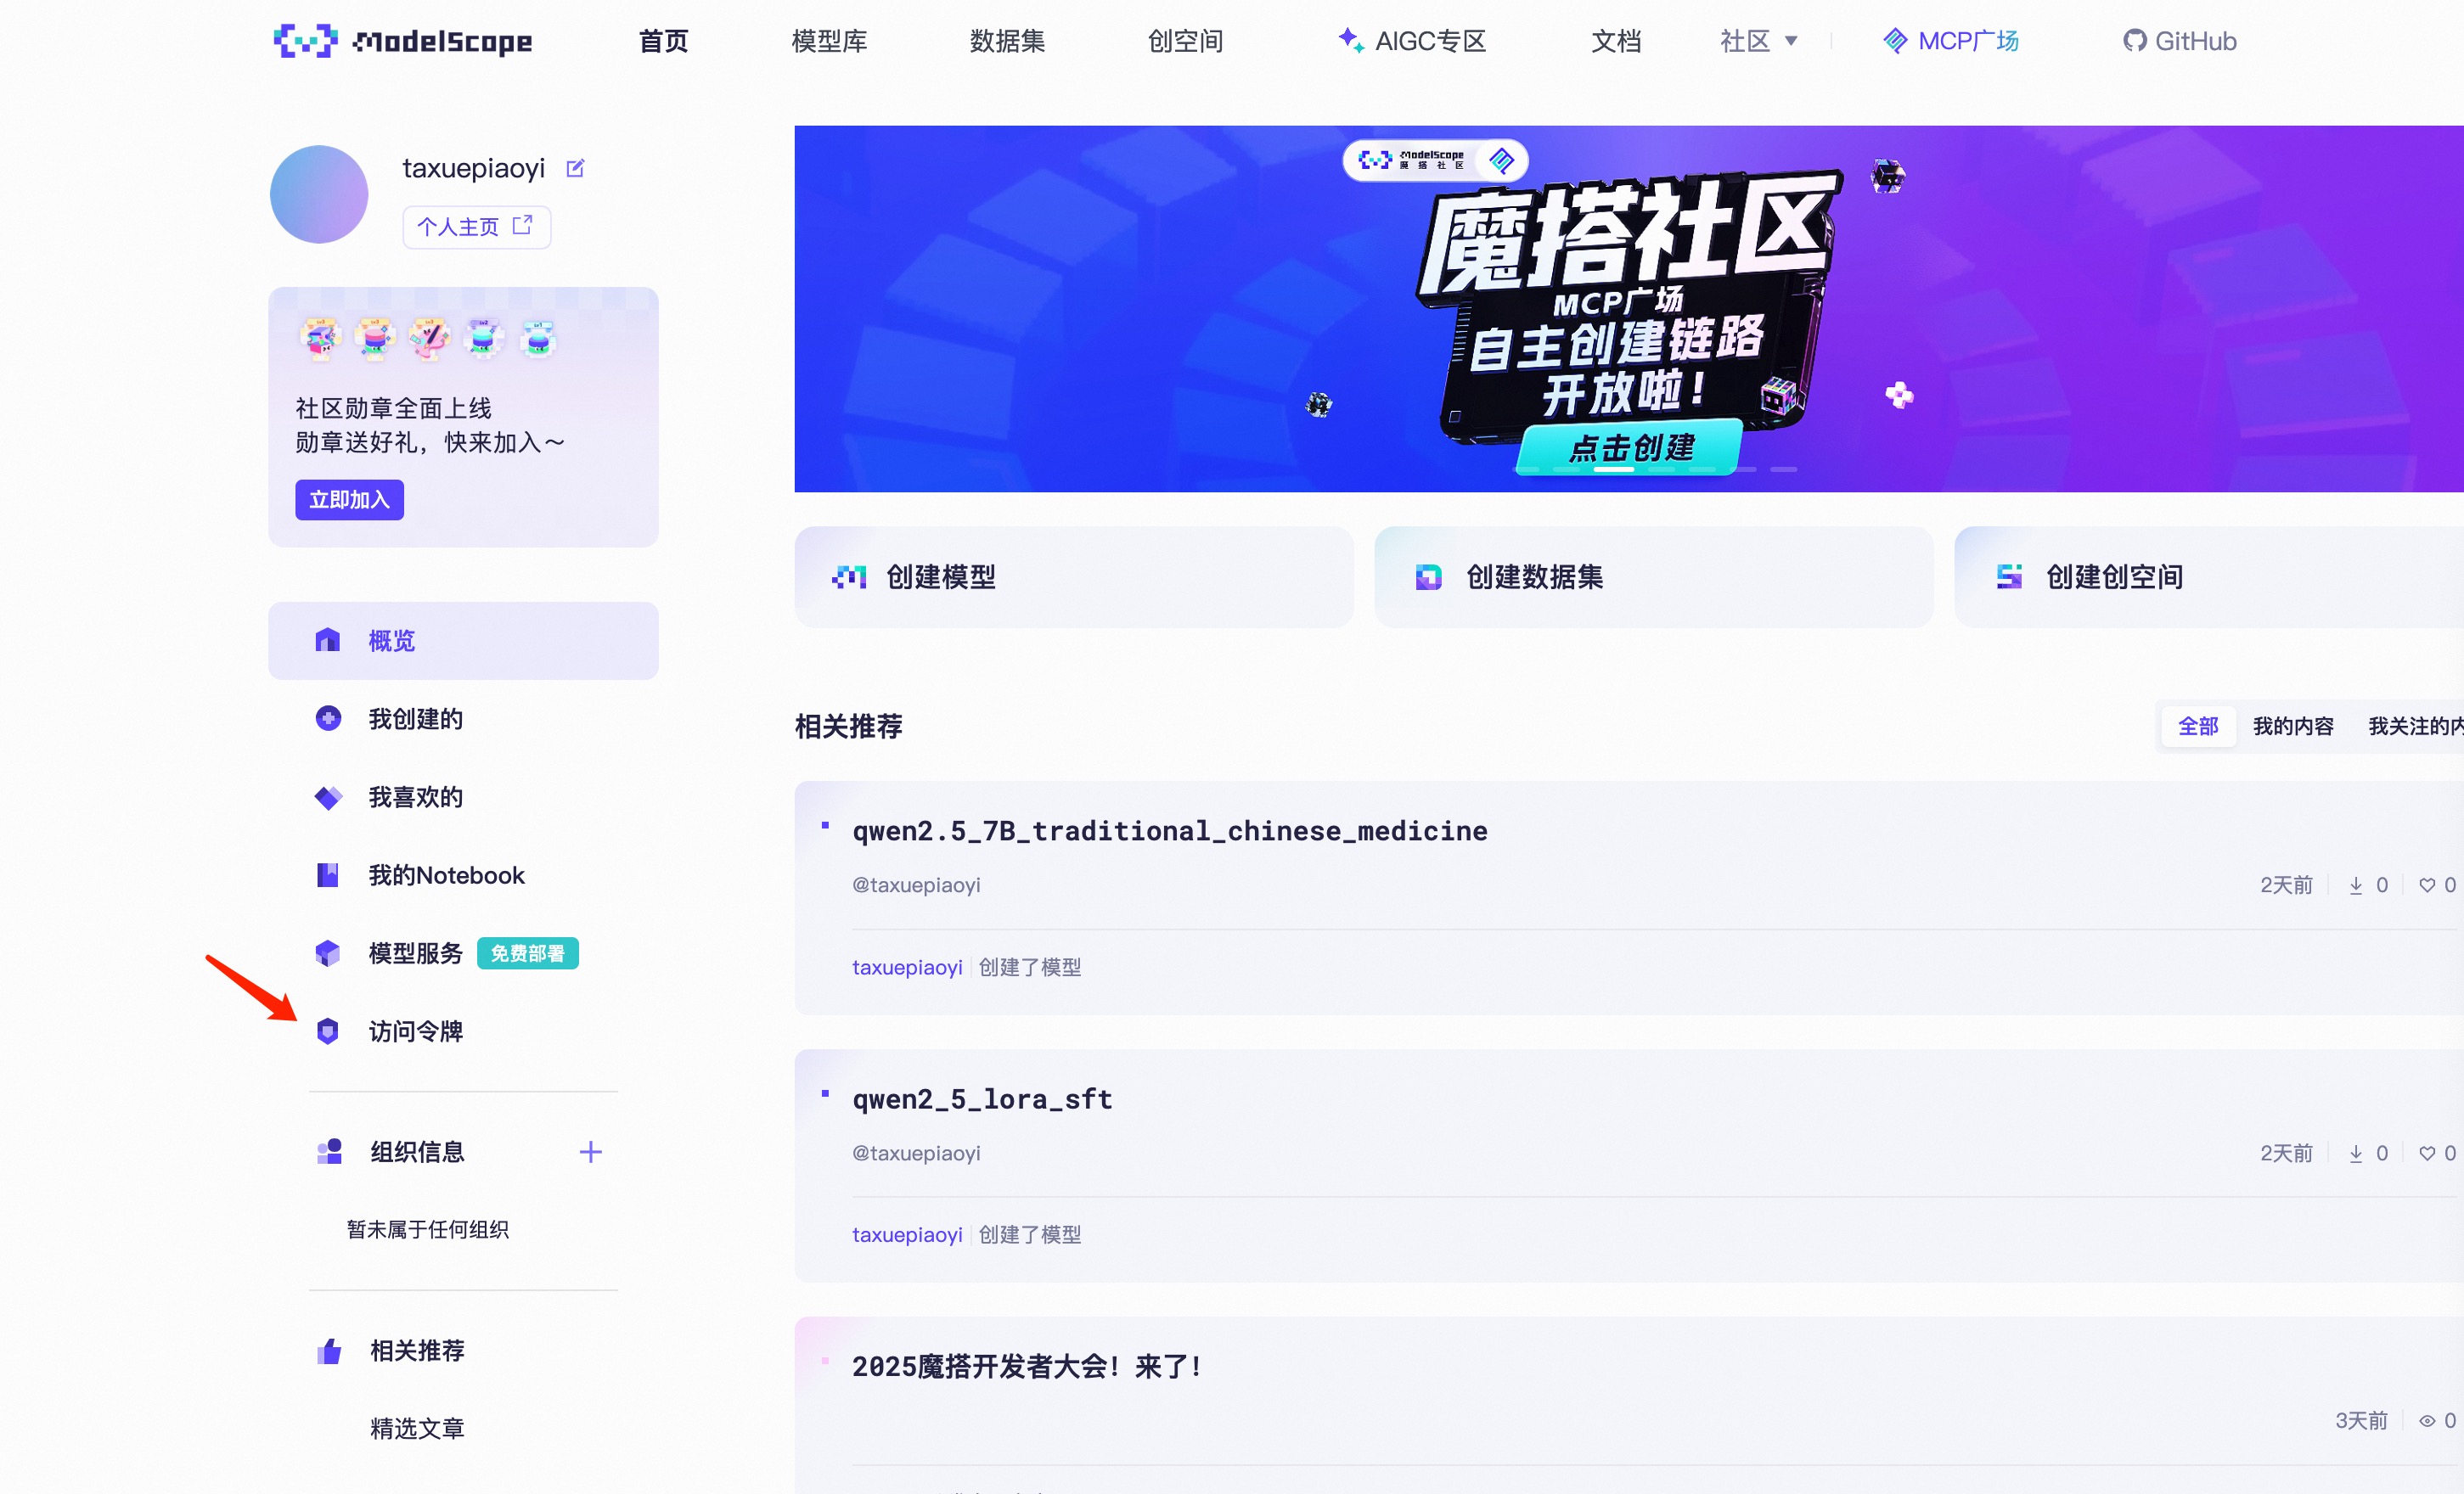Open 我喜欢的 liked items

pyautogui.click(x=415, y=797)
